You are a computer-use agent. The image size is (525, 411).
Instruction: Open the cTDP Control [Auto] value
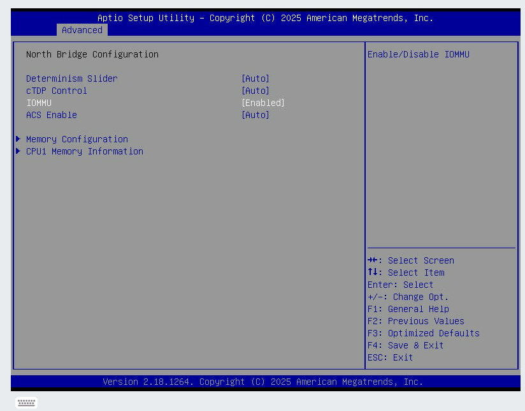[x=255, y=91]
